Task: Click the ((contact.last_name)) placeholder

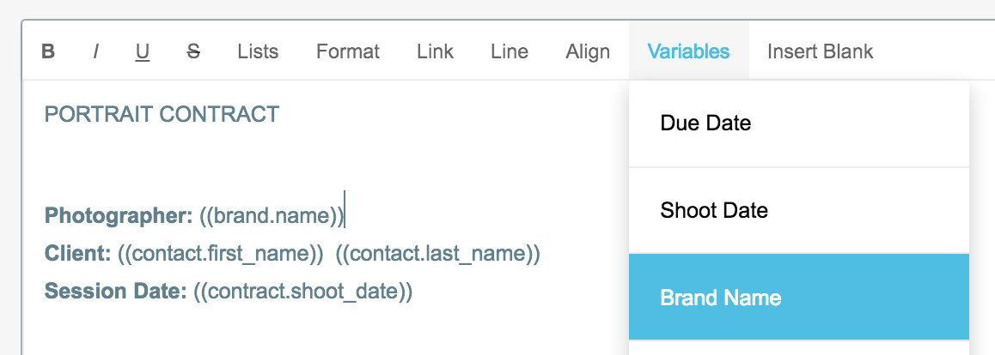Action: (437, 254)
